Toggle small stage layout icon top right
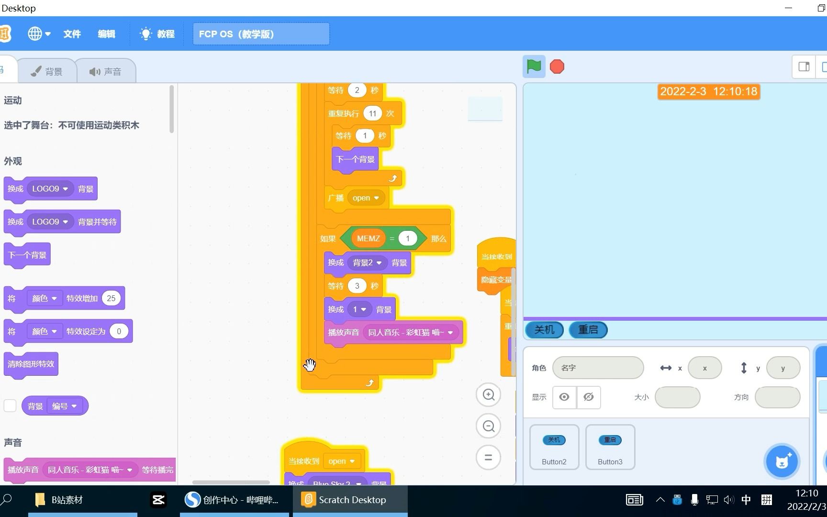The image size is (827, 517). pos(804,67)
